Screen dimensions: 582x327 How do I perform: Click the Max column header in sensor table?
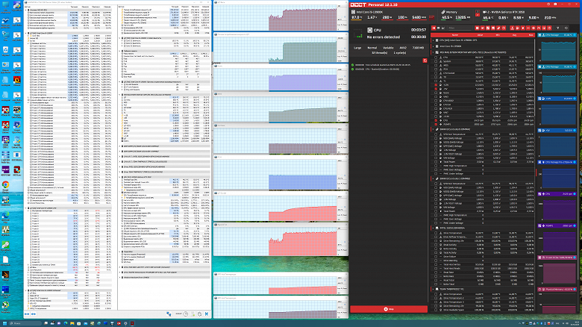pos(531,35)
